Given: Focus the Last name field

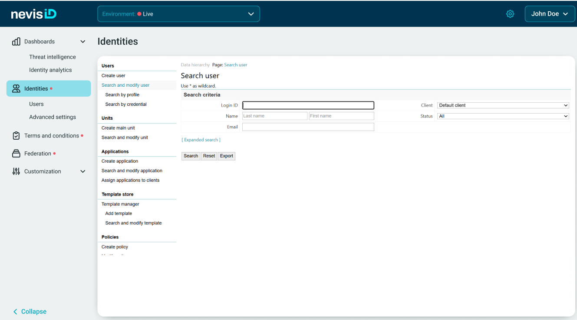Looking at the screenshot, I should [x=275, y=116].
